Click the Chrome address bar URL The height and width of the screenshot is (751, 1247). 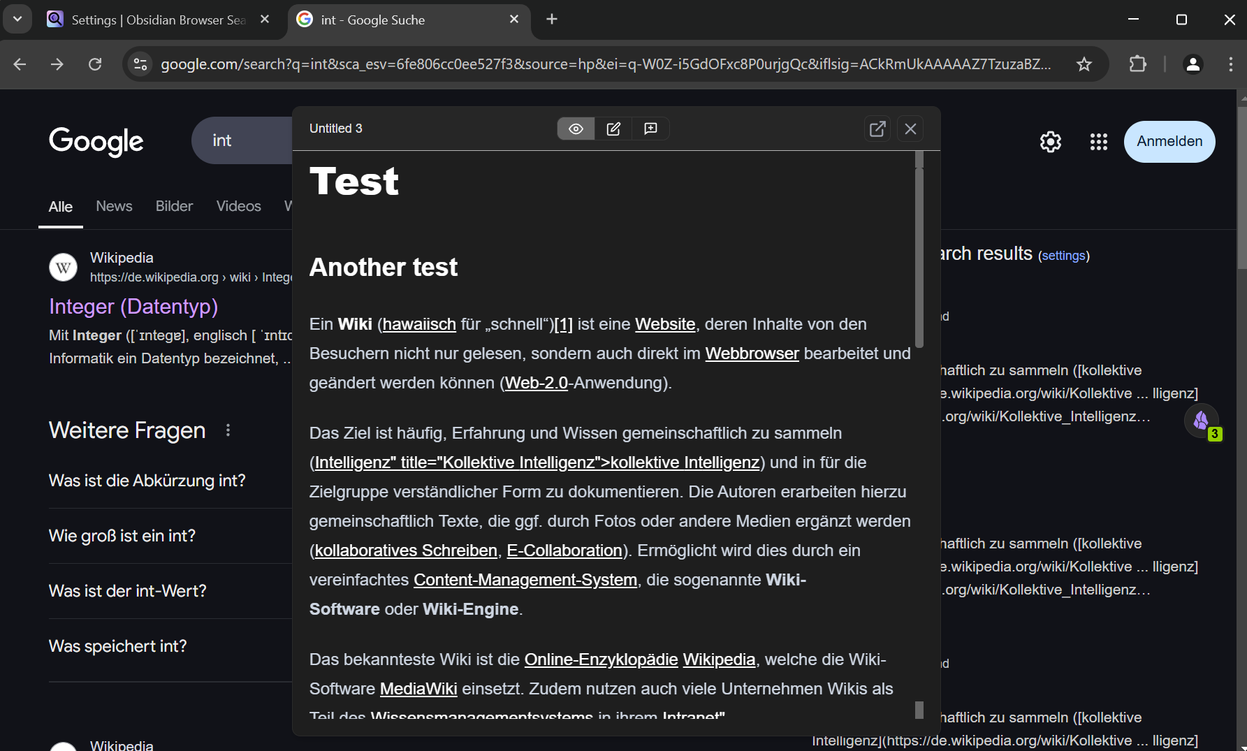click(x=605, y=64)
